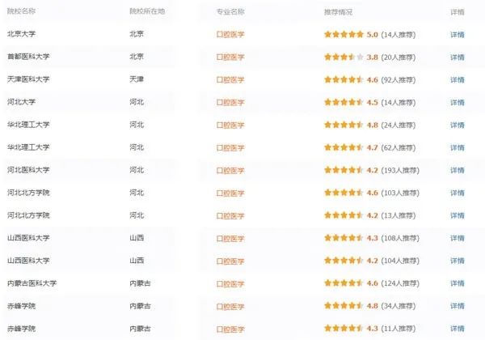The height and width of the screenshot is (340, 485).
Task: Open 详情 for 赤峰学院 rated 4.8
Action: click(458, 306)
